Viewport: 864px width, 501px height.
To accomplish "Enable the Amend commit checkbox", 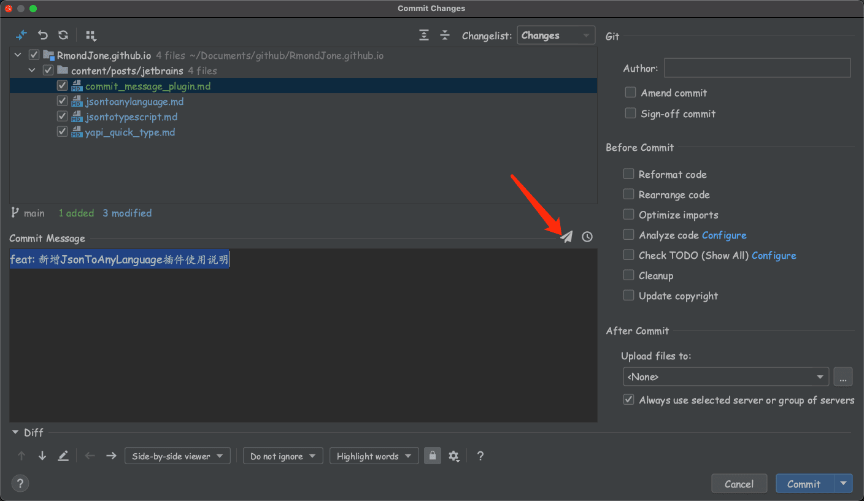I will [630, 92].
